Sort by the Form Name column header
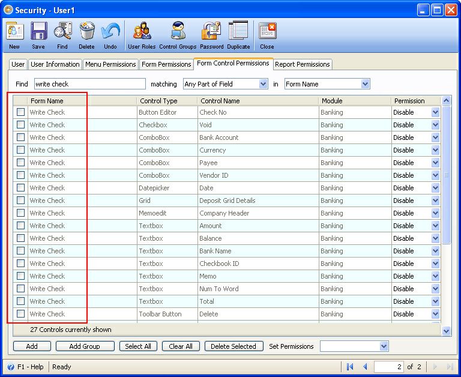Screen dimensions: 461x377 [82, 101]
